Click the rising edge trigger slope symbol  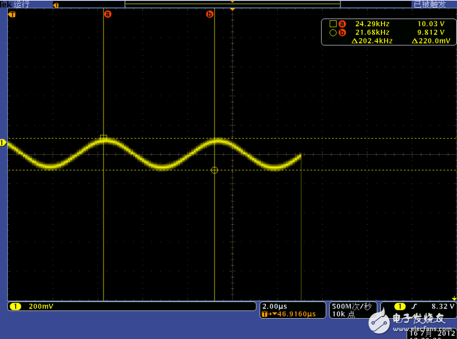click(413, 306)
